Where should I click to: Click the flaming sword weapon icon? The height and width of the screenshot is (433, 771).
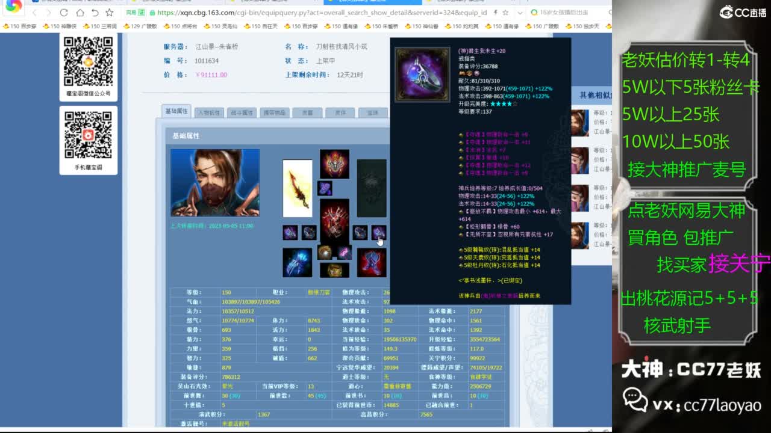click(x=298, y=188)
